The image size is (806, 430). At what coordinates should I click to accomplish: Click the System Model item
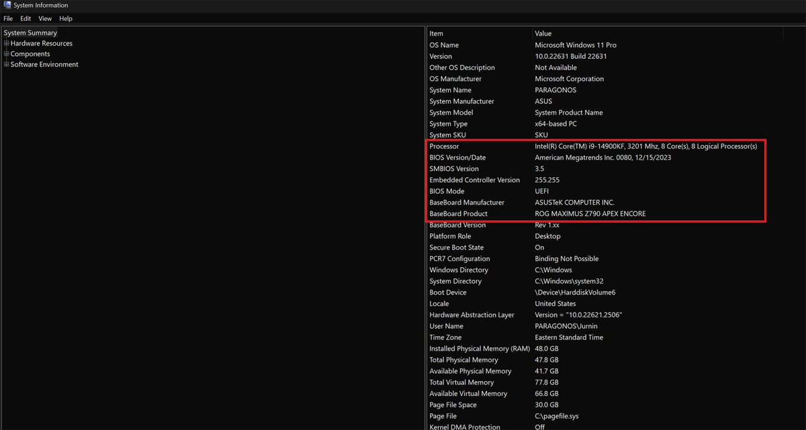[x=451, y=113]
